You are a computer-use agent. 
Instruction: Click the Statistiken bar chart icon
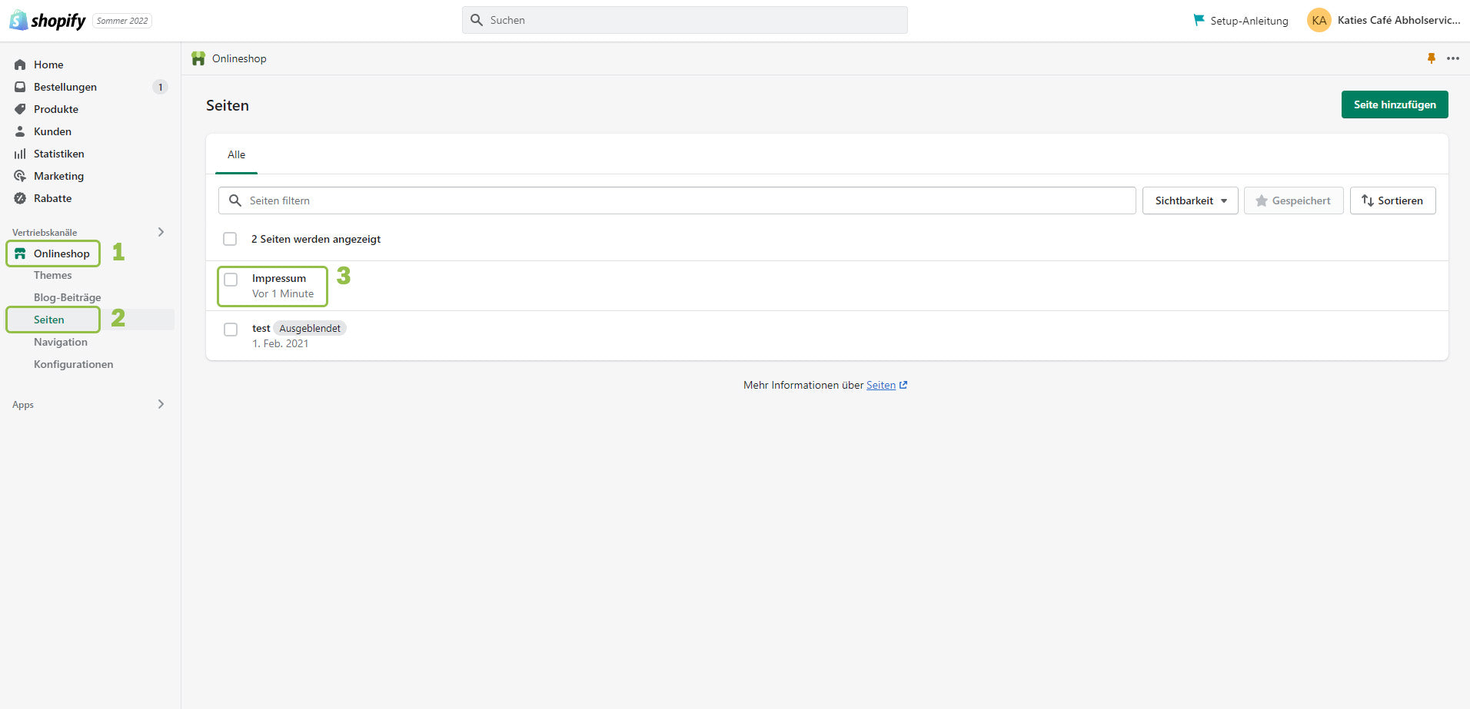pyautogui.click(x=20, y=154)
